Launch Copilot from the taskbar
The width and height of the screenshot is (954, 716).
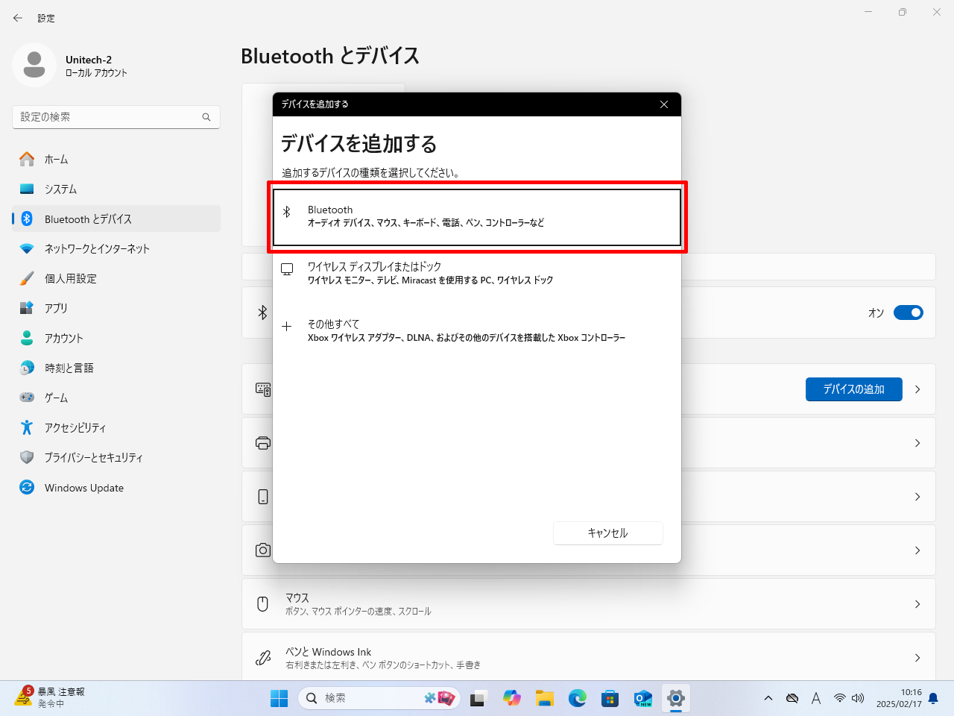[512, 698]
